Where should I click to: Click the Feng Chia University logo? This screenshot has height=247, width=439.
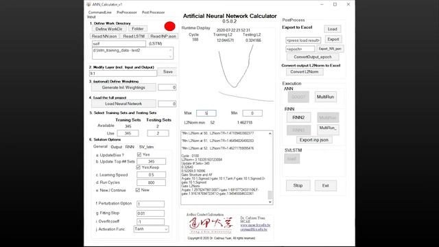click(211, 225)
